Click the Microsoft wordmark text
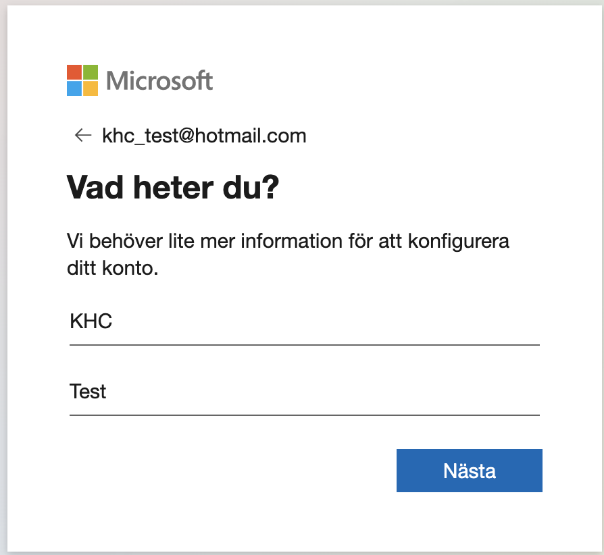Viewport: 604px width, 555px height. pyautogui.click(x=159, y=80)
